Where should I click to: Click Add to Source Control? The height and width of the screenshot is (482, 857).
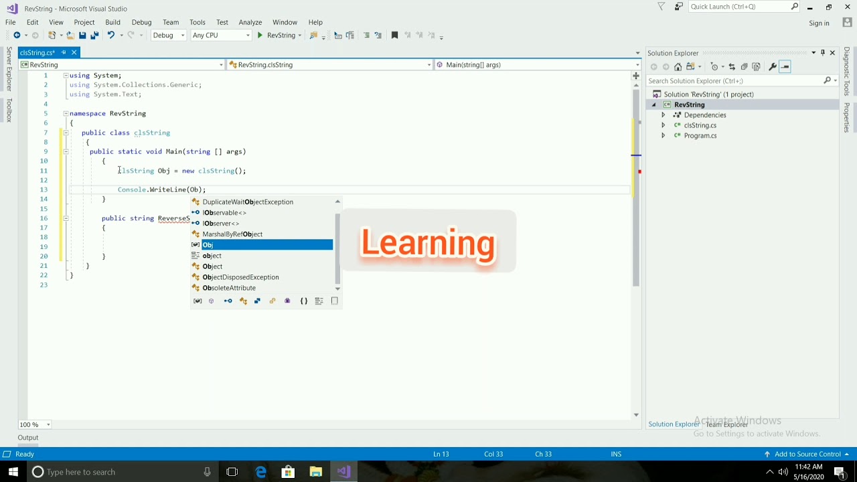coord(807,454)
